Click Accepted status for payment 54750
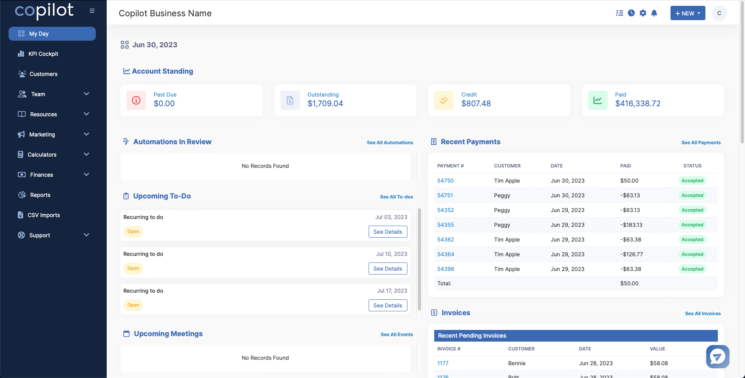The image size is (745, 378). [x=692, y=181]
